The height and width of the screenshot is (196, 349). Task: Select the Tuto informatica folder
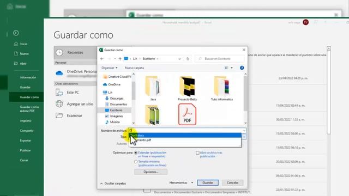tap(222, 88)
